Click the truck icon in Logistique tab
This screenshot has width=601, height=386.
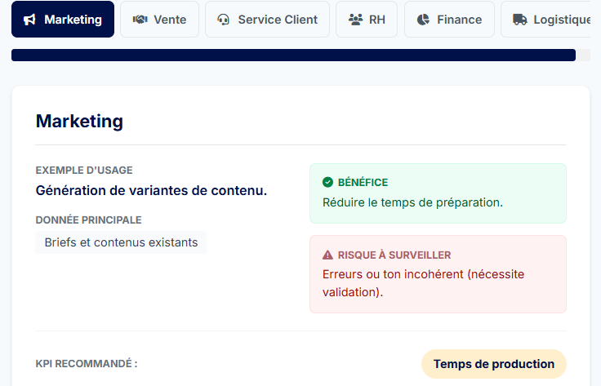tap(520, 20)
